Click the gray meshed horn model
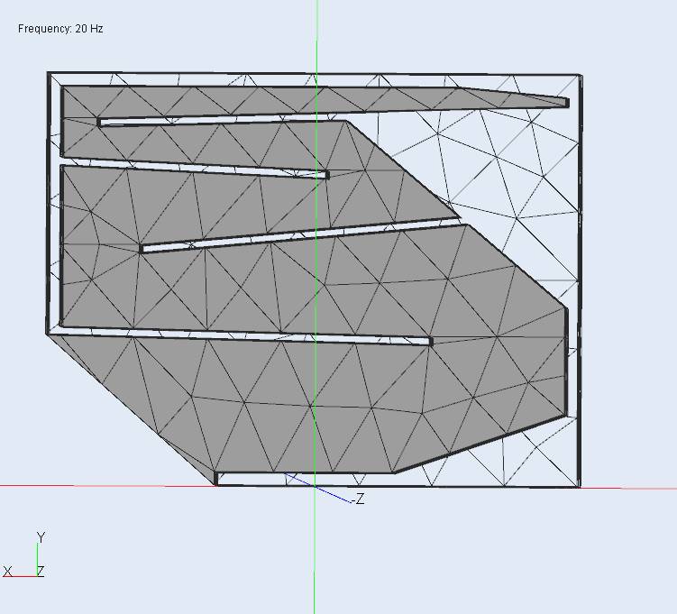The width and height of the screenshot is (677, 614). [313, 280]
